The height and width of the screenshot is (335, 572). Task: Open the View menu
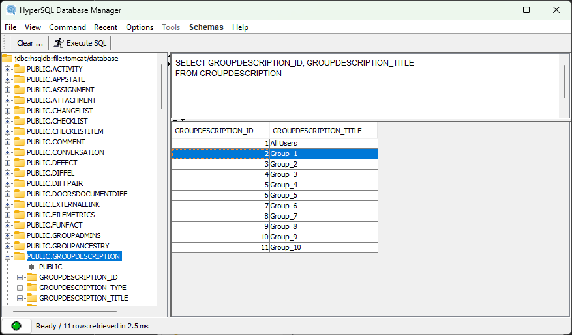click(33, 27)
